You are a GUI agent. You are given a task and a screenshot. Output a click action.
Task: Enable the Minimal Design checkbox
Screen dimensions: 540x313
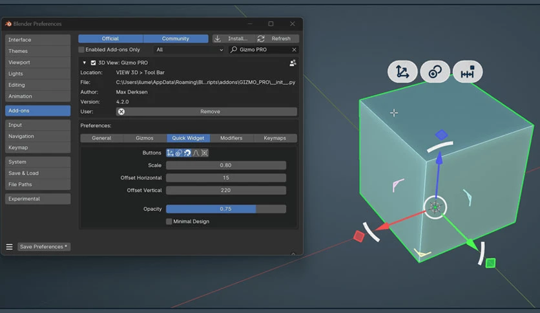(x=169, y=221)
